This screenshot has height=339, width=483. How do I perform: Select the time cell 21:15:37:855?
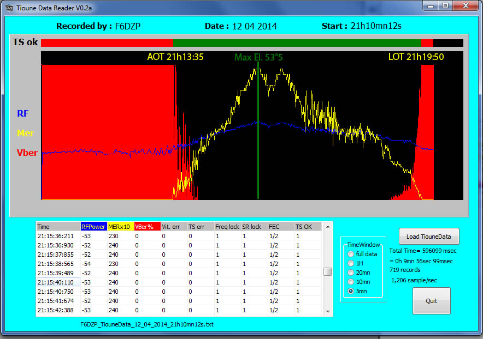point(58,255)
